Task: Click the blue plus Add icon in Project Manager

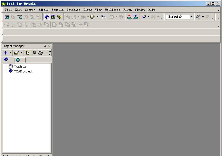Action: (x=6, y=53)
